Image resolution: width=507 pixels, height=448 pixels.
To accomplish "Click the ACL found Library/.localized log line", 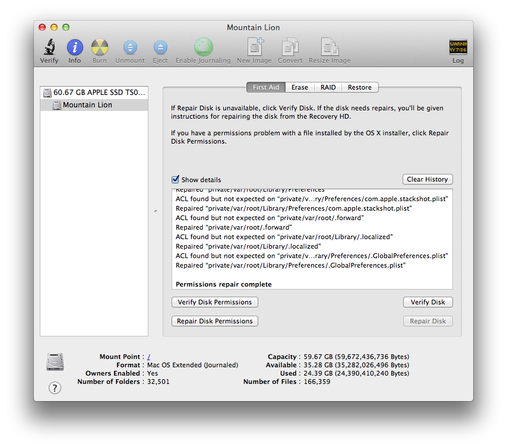I will tap(284, 237).
